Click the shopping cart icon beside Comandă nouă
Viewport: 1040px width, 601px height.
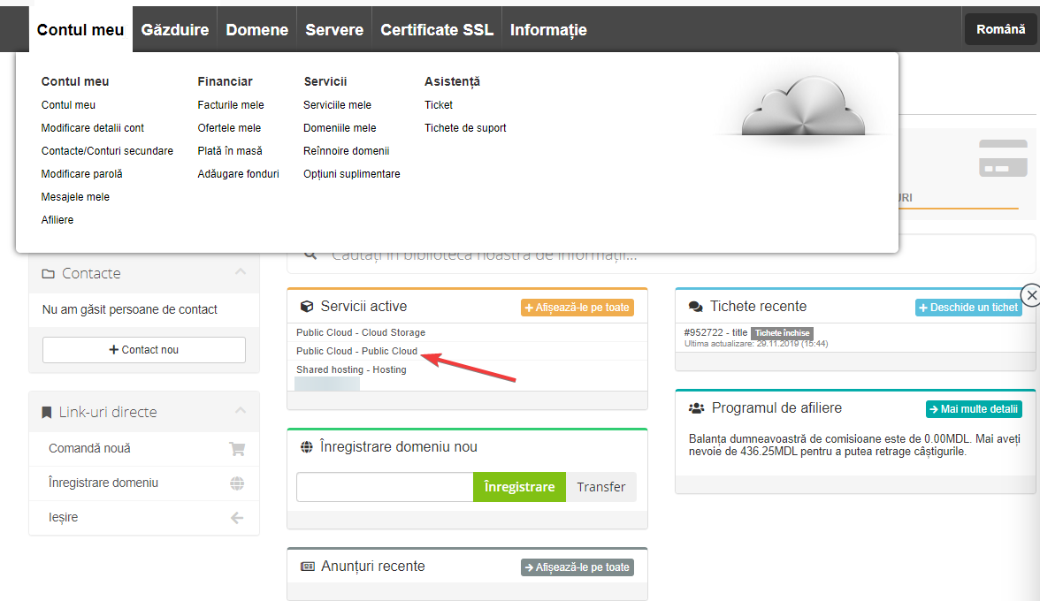click(x=237, y=448)
